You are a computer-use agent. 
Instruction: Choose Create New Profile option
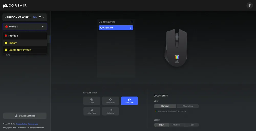pyautogui.click(x=25, y=50)
